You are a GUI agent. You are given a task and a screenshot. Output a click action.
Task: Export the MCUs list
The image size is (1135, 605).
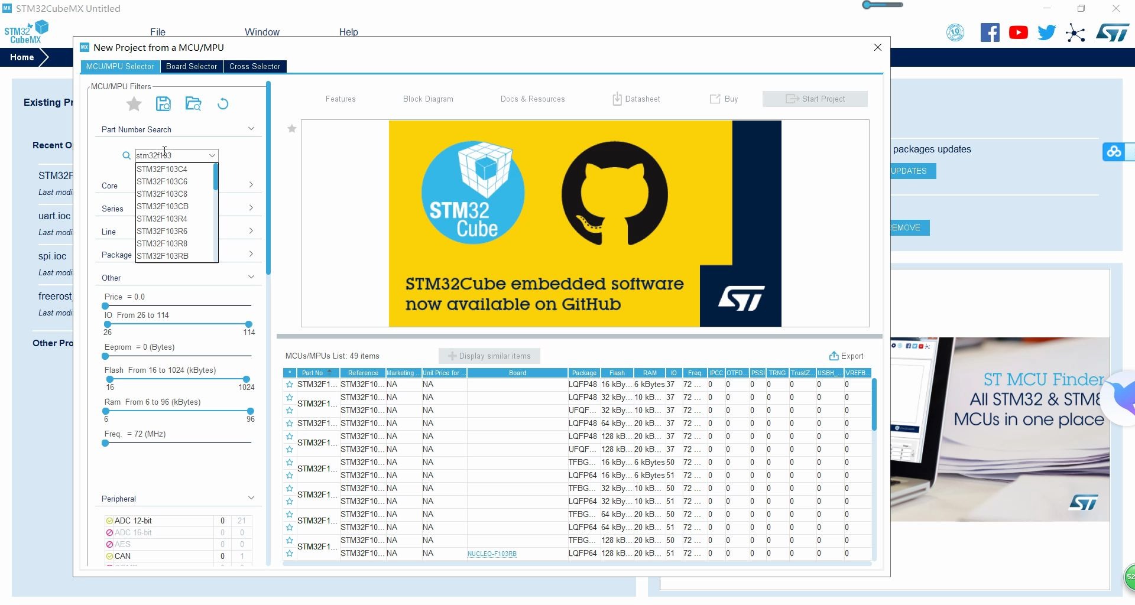pos(847,356)
